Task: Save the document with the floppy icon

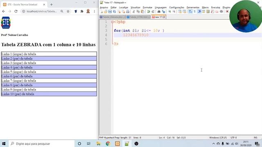Action: click(x=110, y=11)
